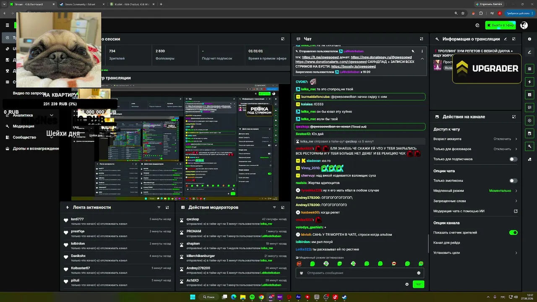Expand the stream information panel
The width and height of the screenshot is (537, 302).
(514, 39)
